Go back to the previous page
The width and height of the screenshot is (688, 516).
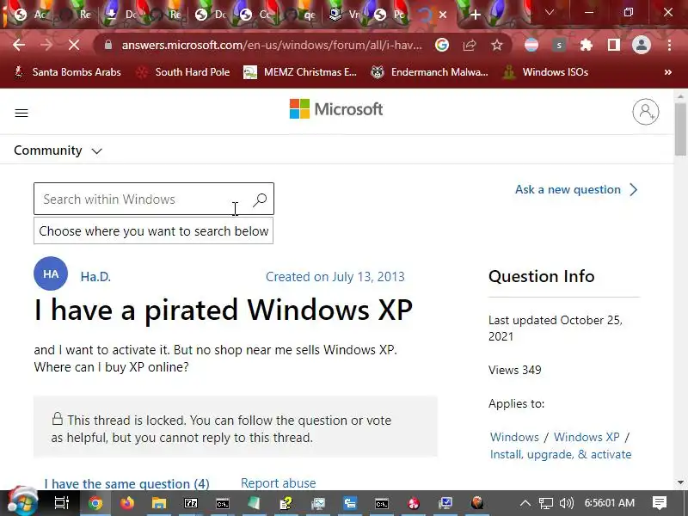pyautogui.click(x=19, y=45)
